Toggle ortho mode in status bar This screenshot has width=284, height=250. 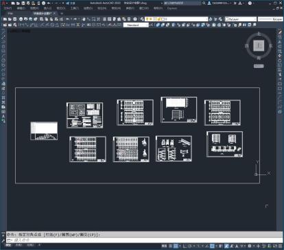click(185, 246)
